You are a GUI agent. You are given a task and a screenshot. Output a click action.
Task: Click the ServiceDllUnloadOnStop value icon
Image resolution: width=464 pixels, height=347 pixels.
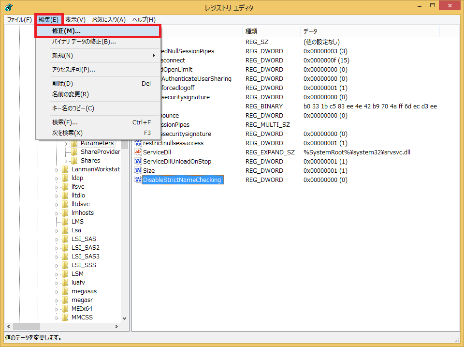(x=138, y=161)
